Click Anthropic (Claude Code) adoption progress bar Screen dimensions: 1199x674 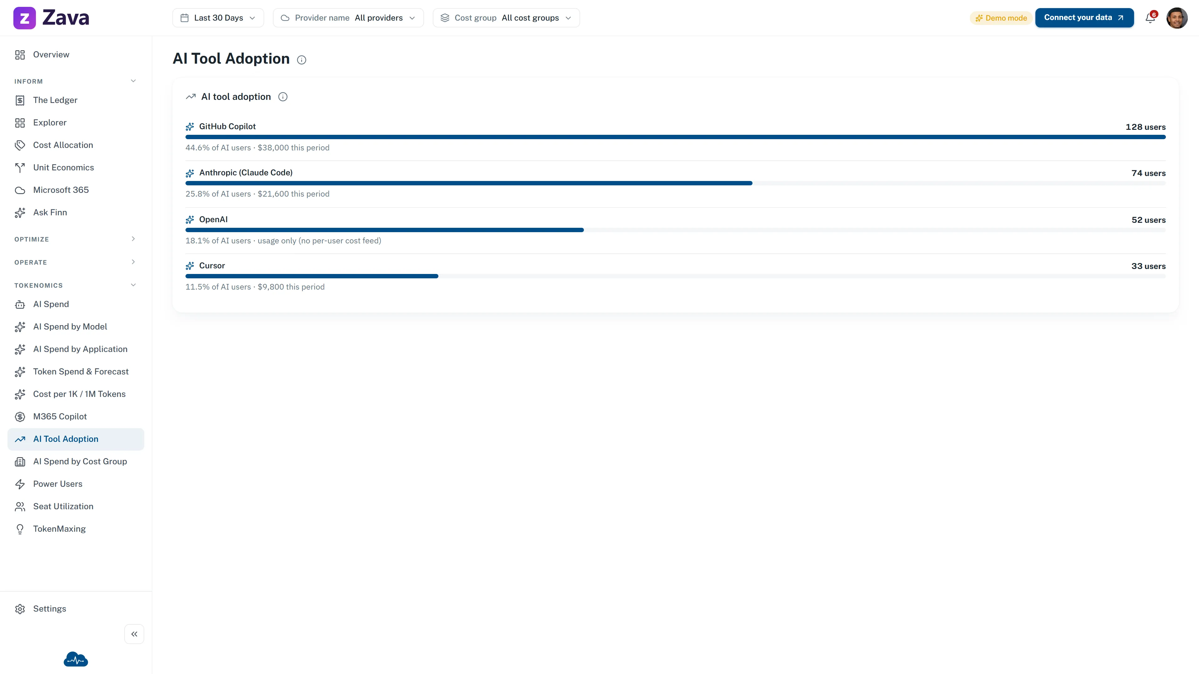coord(675,183)
